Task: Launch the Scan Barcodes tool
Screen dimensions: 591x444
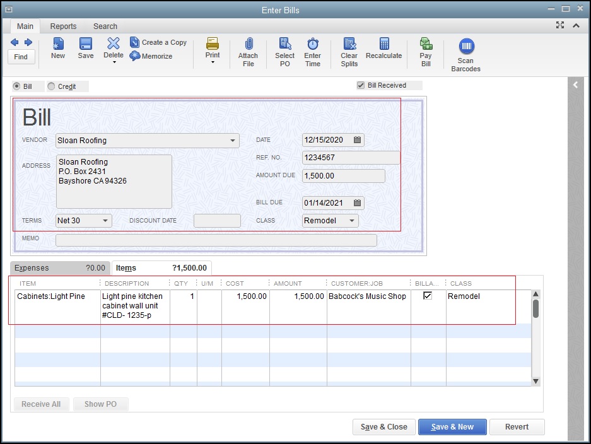Action: tap(465, 47)
